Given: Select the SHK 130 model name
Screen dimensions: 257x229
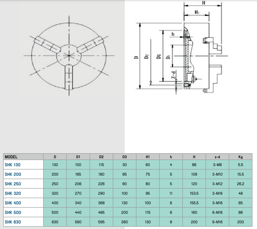Looking at the screenshot, I should (13, 165).
